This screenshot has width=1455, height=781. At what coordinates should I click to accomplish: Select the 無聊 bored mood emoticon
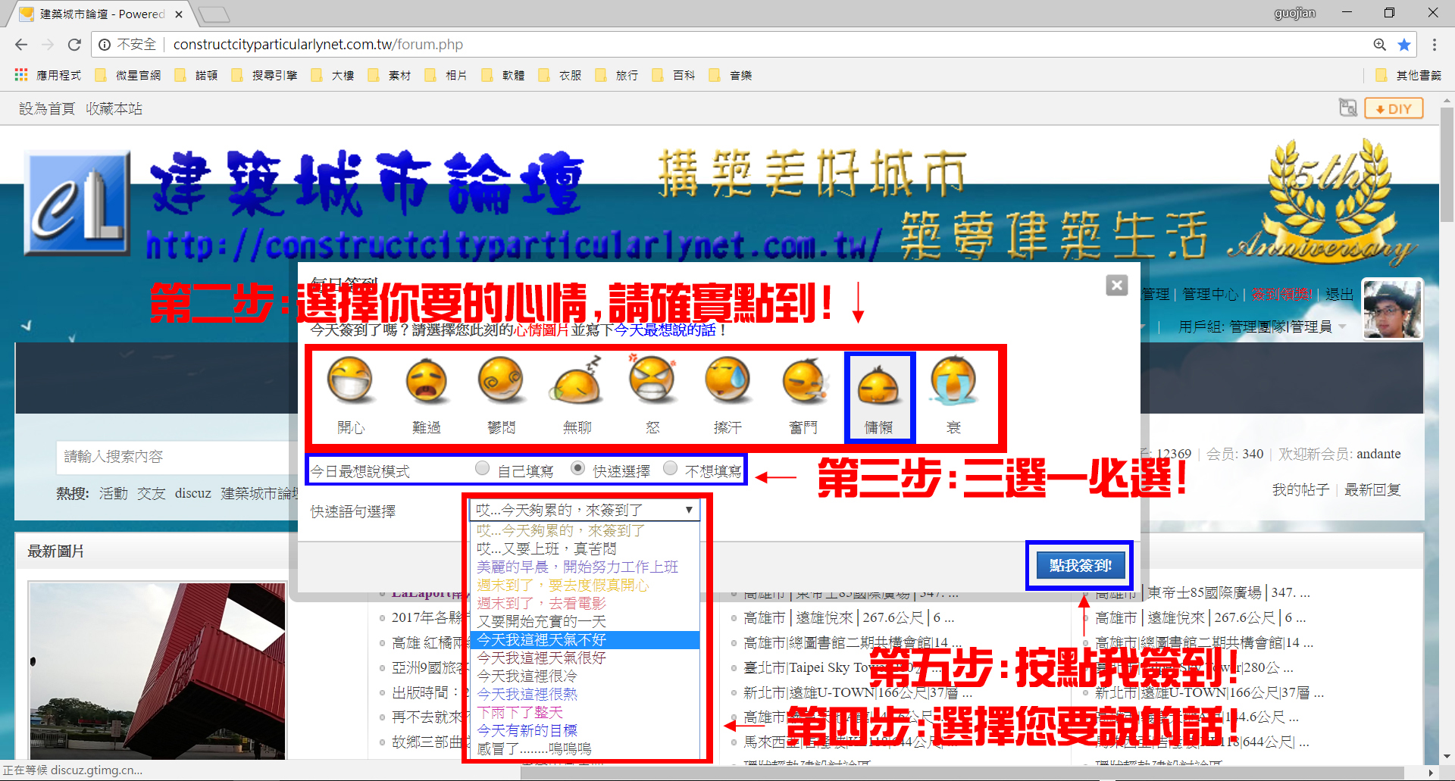click(577, 381)
